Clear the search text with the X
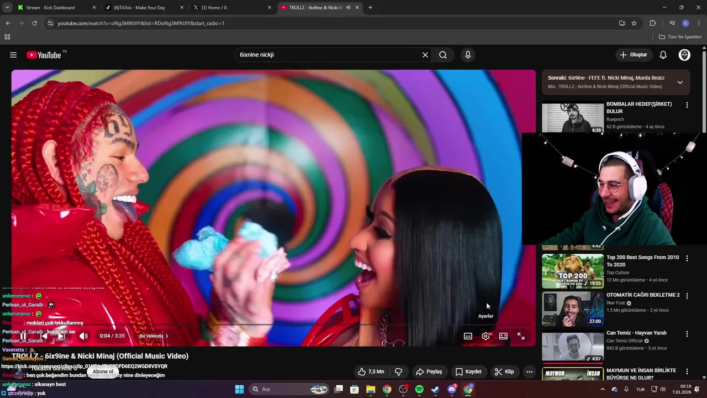707x398 pixels. pyautogui.click(x=425, y=55)
